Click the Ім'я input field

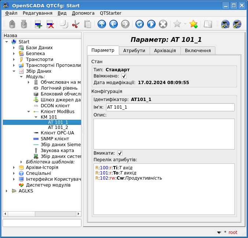[170, 107]
